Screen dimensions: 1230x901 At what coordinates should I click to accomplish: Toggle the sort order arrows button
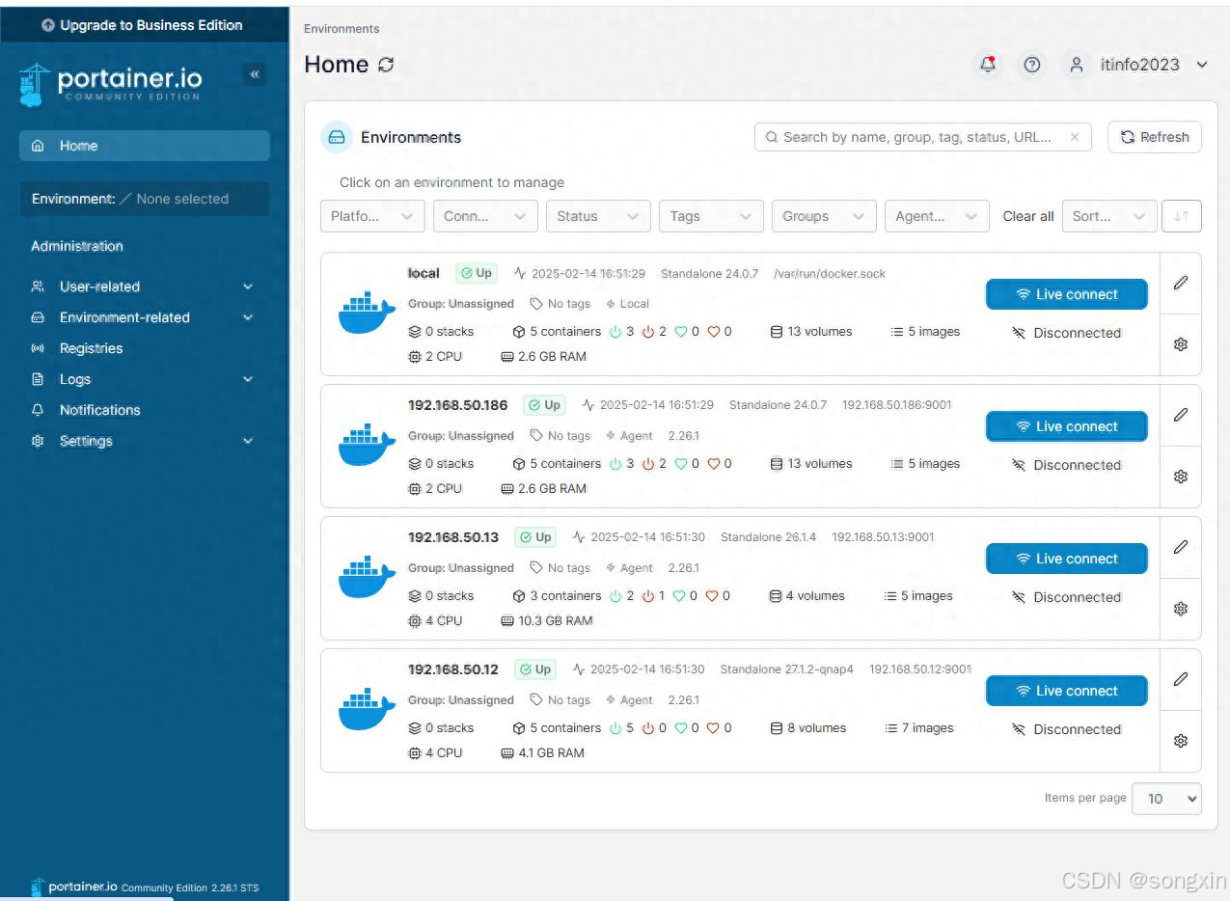point(1182,216)
